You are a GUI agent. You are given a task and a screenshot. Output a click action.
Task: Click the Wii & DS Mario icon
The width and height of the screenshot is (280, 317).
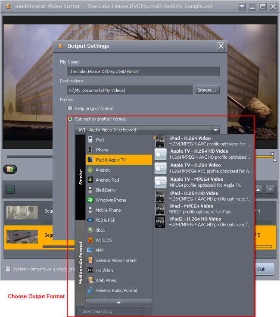90,240
